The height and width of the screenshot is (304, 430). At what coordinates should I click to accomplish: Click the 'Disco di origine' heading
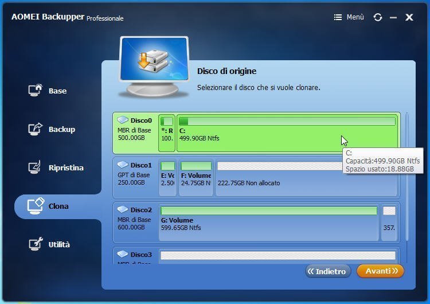(227, 71)
